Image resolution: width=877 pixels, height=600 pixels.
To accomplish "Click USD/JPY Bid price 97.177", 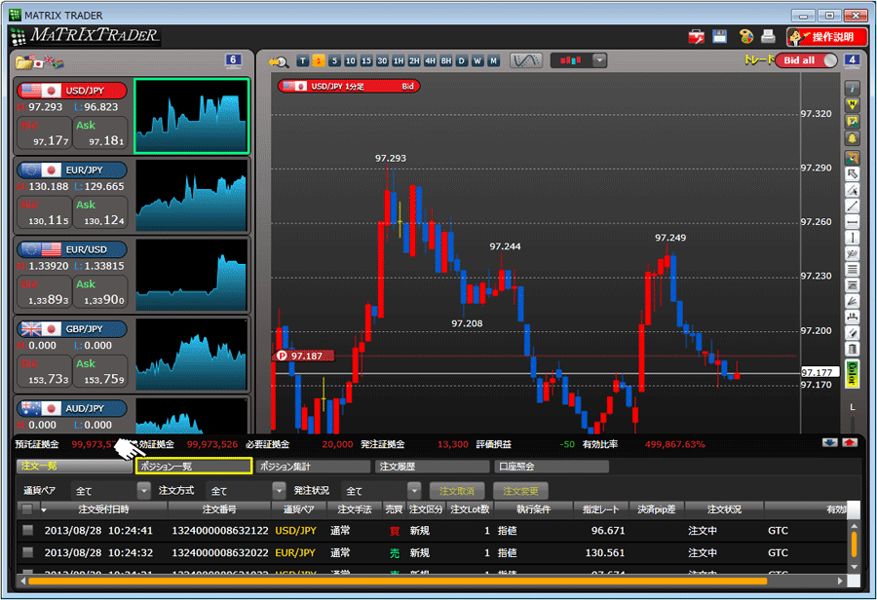I will 44,133.
